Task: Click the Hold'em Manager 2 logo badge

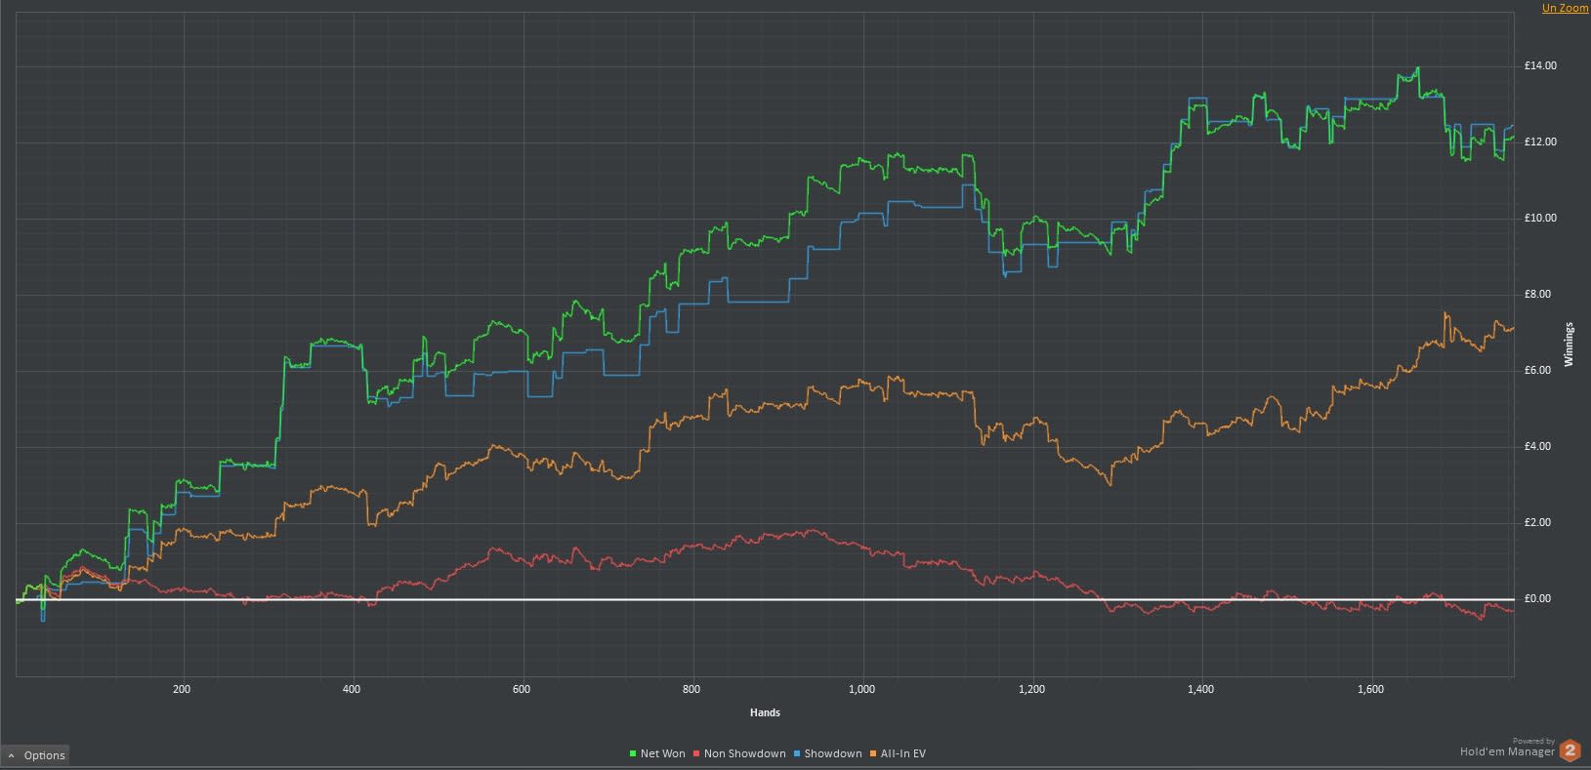Action: [x=1570, y=750]
